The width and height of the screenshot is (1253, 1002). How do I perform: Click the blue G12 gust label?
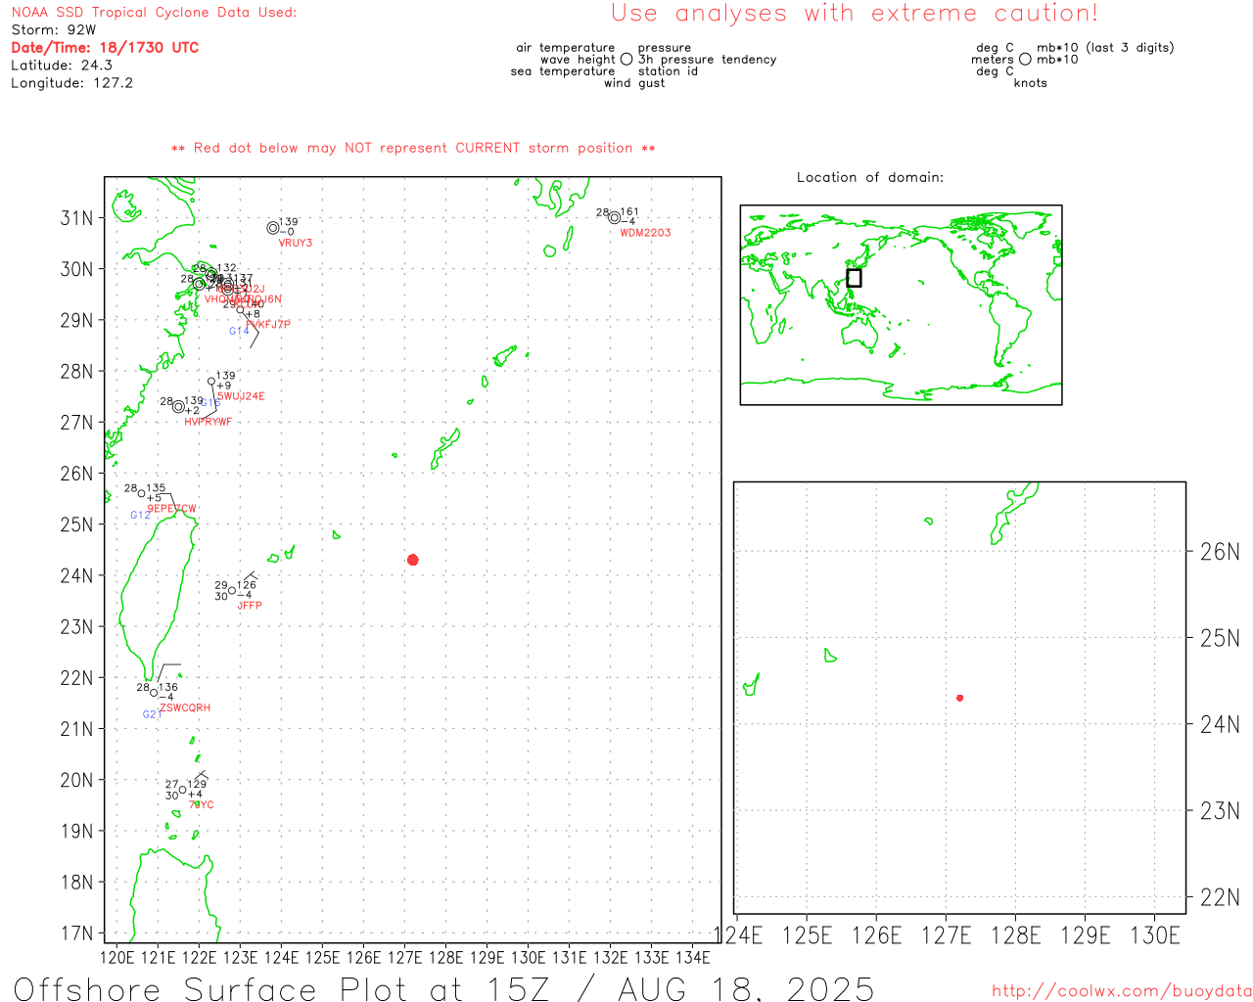[141, 515]
